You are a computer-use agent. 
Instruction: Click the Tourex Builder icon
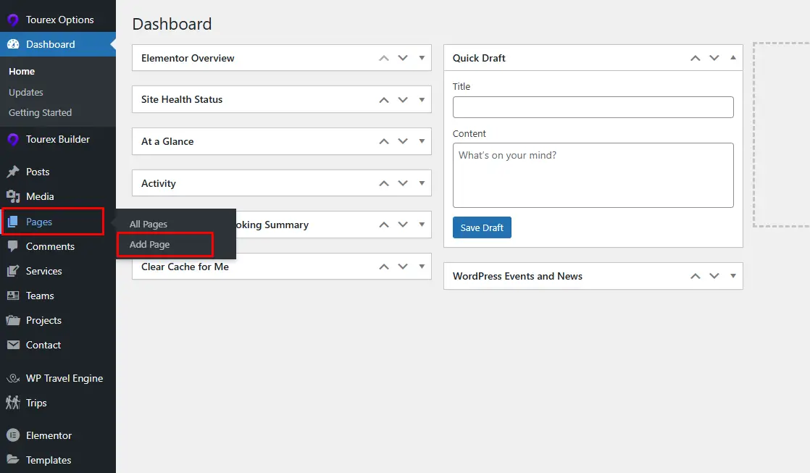click(x=13, y=139)
